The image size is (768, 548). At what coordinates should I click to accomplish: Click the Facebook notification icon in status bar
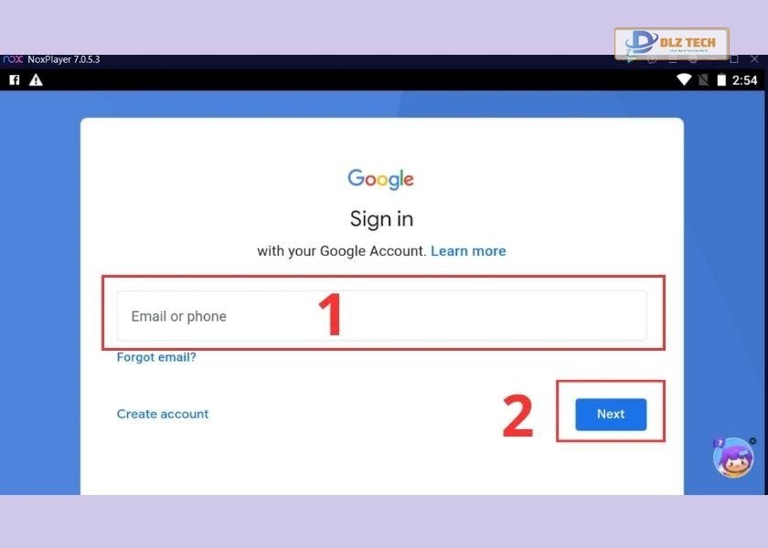tap(15, 79)
